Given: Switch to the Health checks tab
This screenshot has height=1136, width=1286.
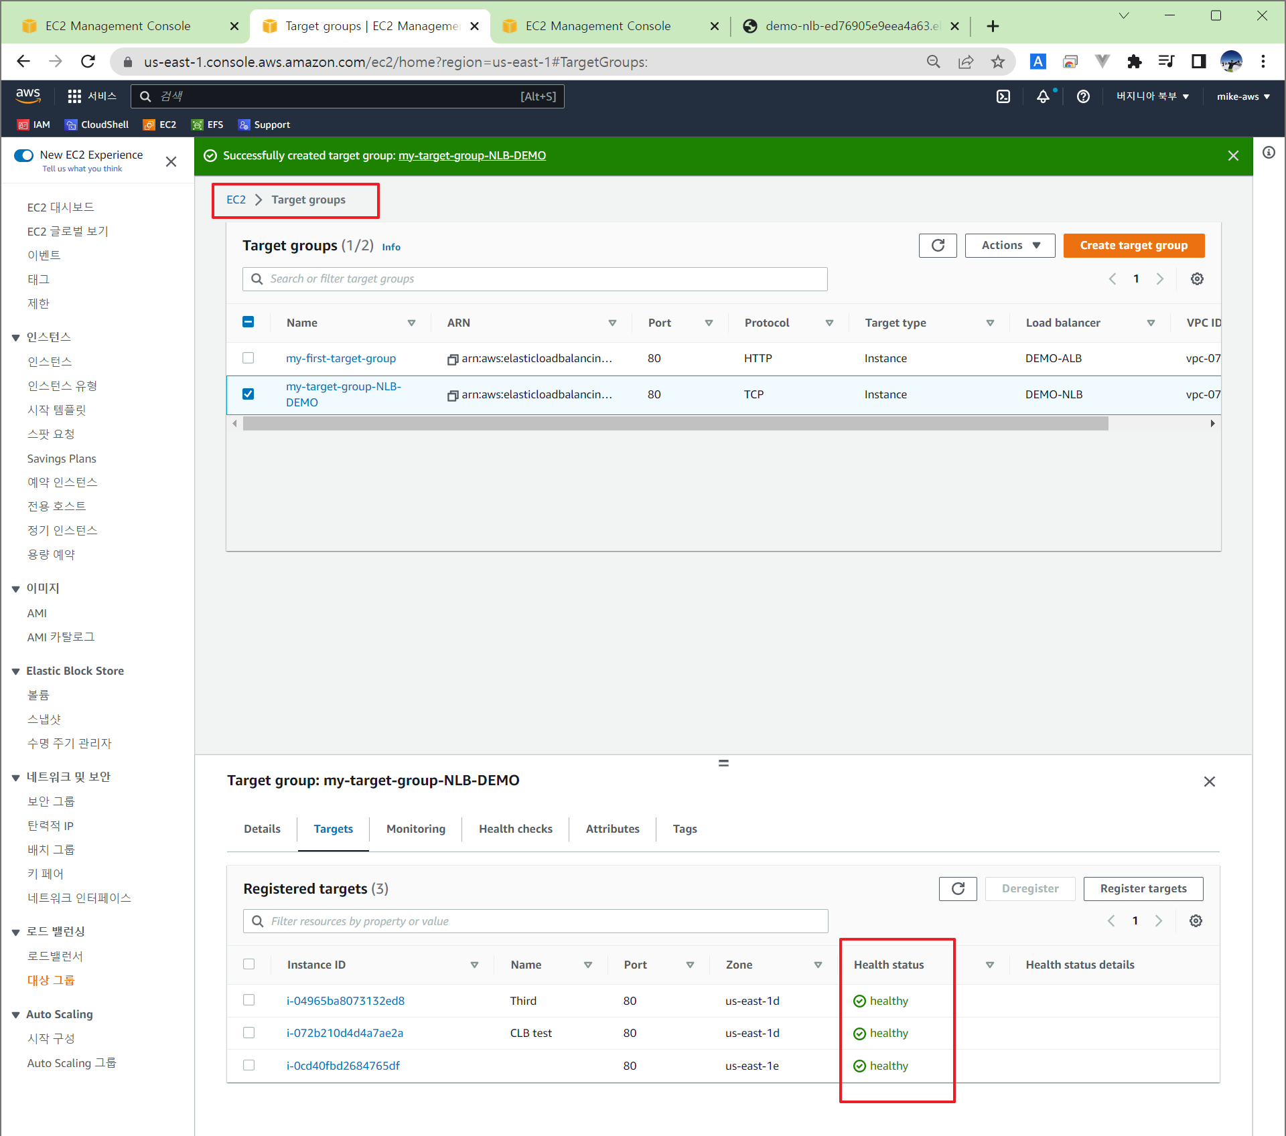Looking at the screenshot, I should coord(515,829).
